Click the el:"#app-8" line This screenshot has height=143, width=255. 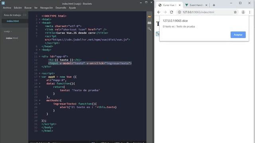tap(56, 80)
